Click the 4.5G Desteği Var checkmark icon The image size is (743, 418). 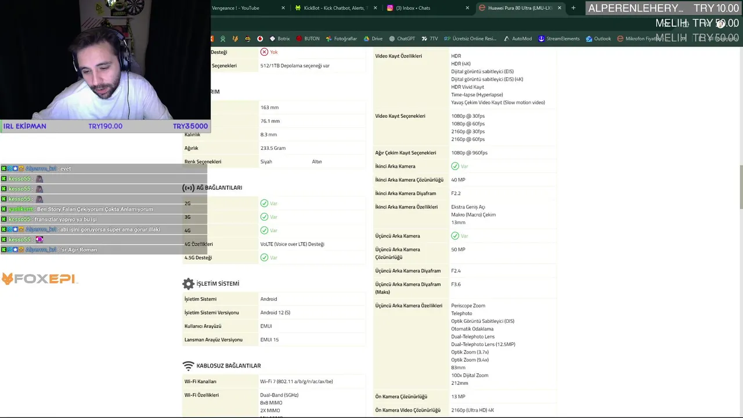264,258
